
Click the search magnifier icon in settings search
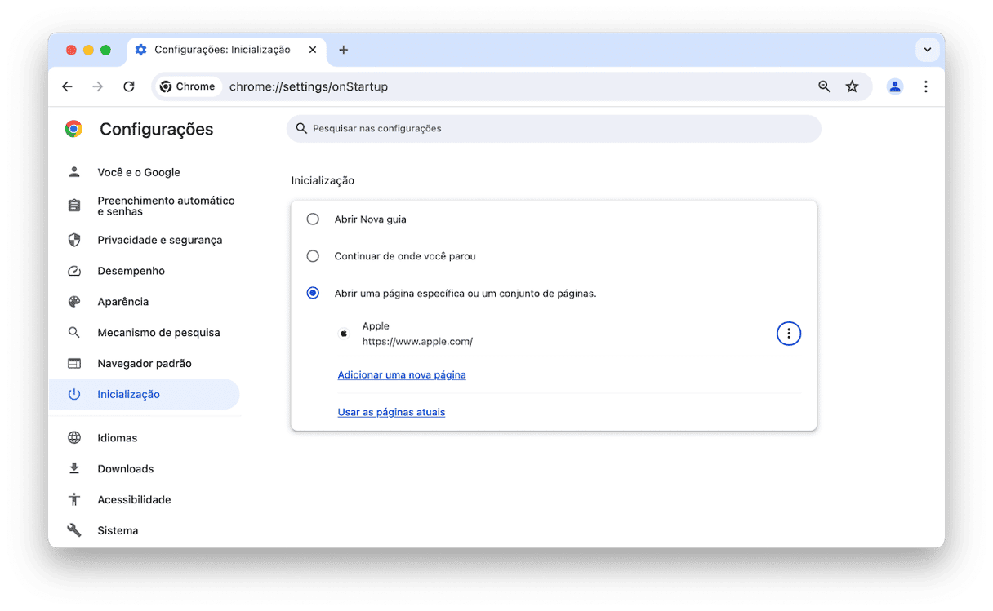(301, 129)
